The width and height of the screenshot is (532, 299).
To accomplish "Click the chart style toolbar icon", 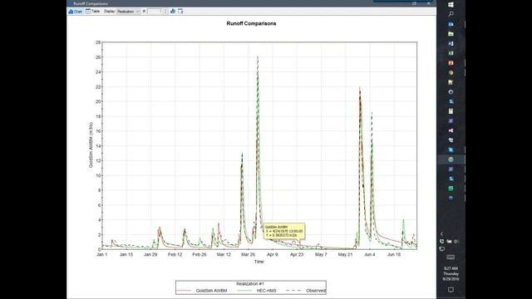I will point(173,11).
